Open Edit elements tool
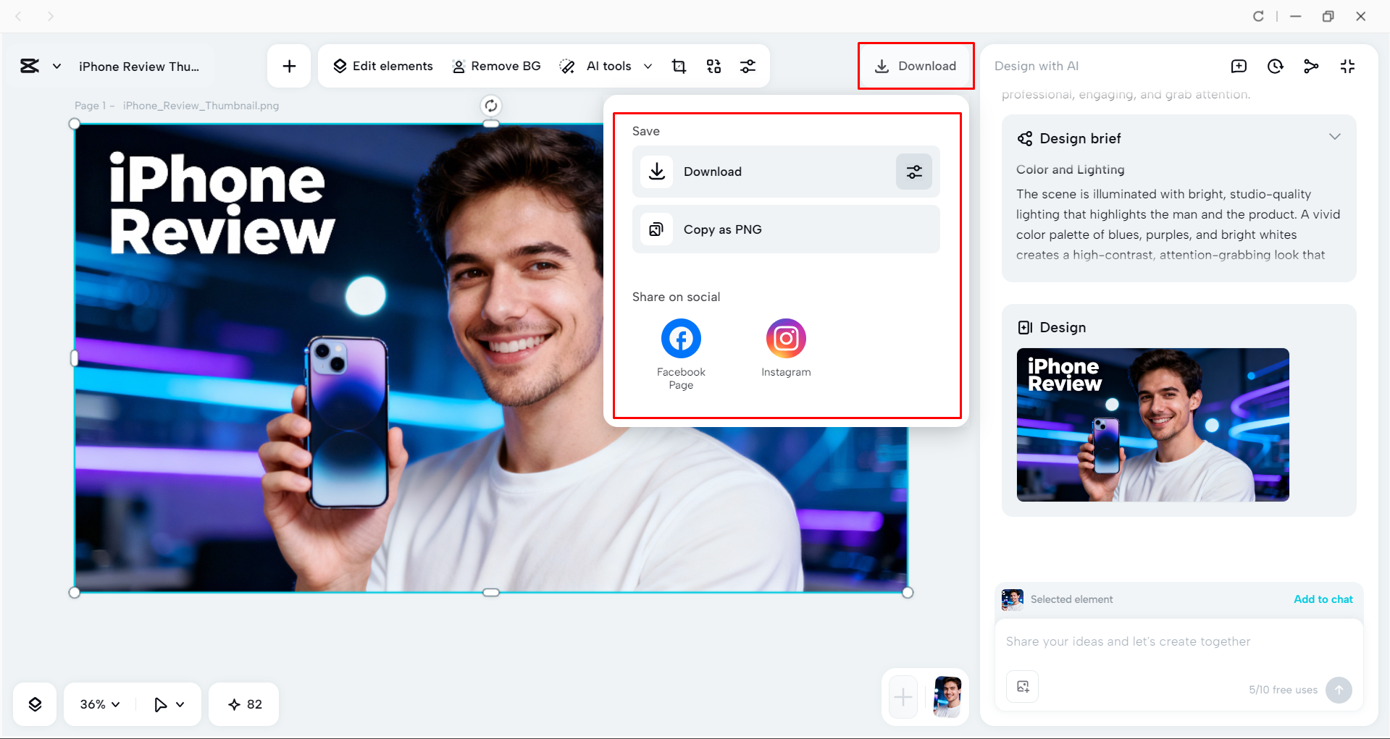Image resolution: width=1390 pixels, height=739 pixels. coord(383,67)
